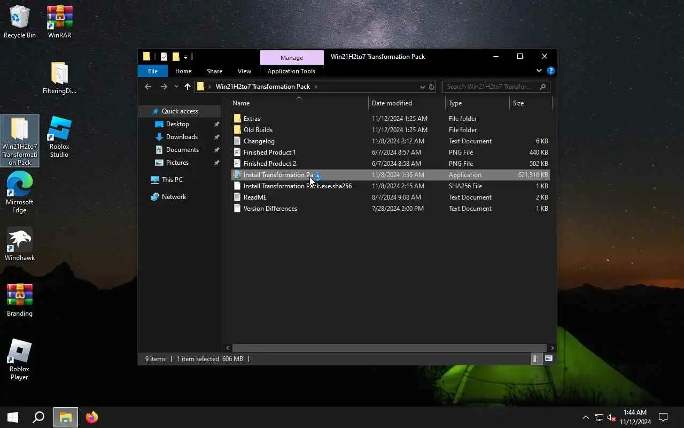Open the Recent locations dropdown arrow
This screenshot has height=428, width=684.
176,87
